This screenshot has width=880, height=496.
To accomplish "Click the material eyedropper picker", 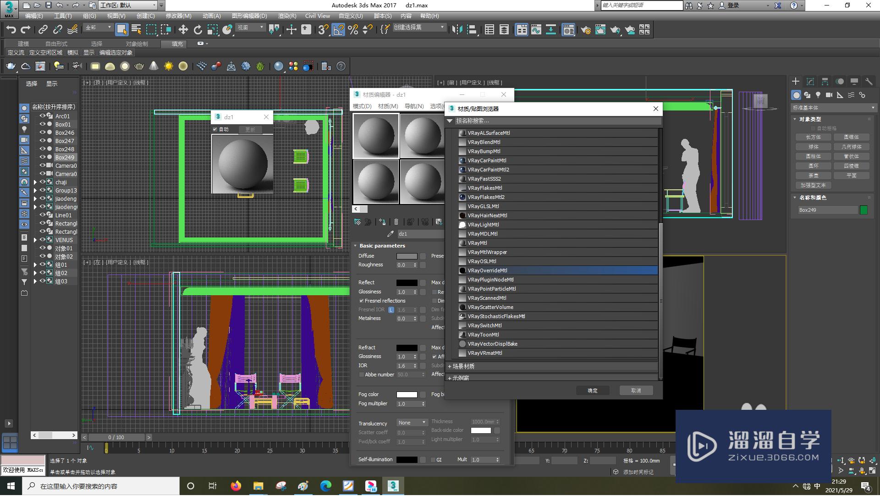I will click(390, 234).
